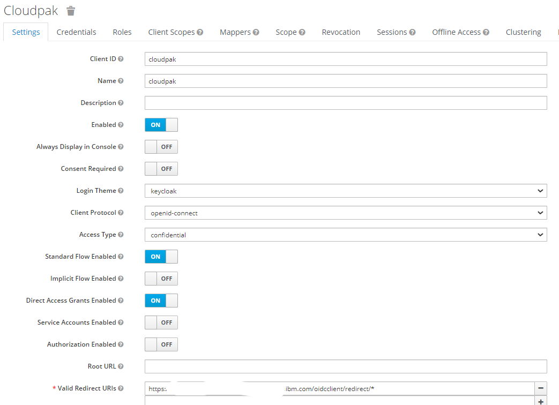Click help icon on Offline Access tab

pos(486,32)
